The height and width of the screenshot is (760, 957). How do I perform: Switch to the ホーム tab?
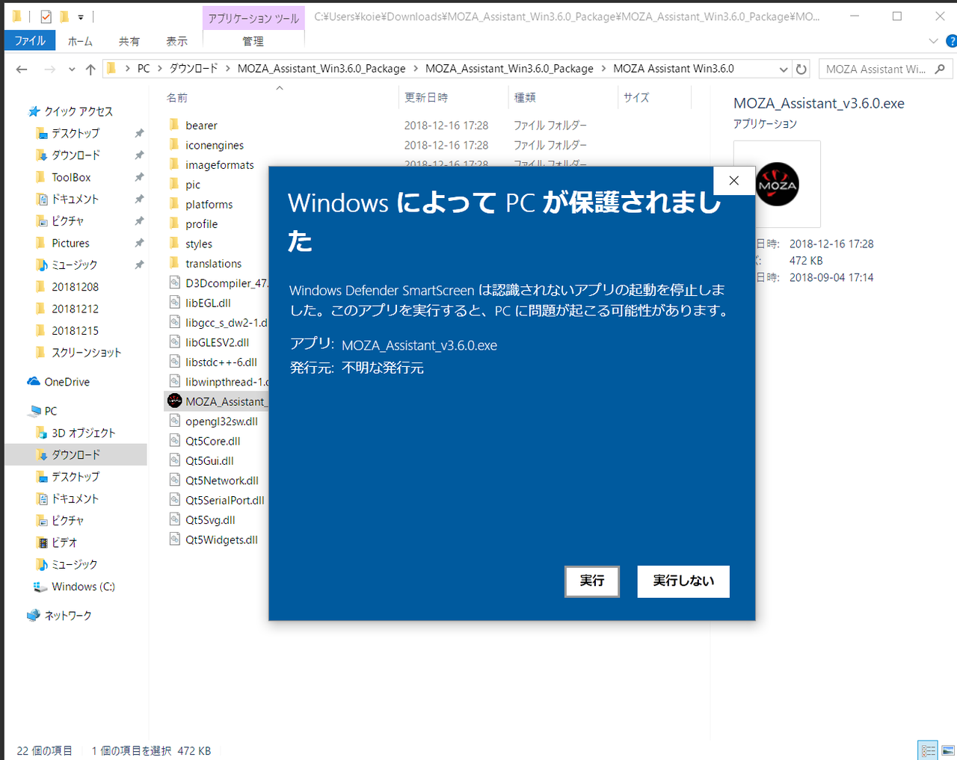80,41
